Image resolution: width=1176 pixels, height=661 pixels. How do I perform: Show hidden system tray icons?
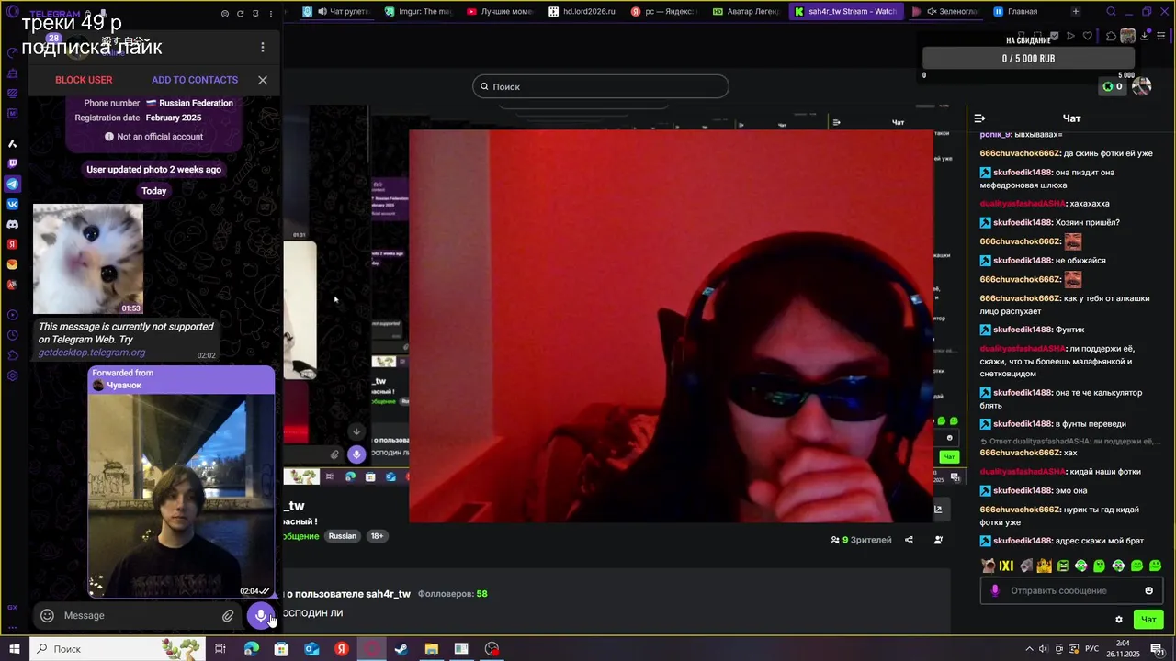pyautogui.click(x=1029, y=649)
